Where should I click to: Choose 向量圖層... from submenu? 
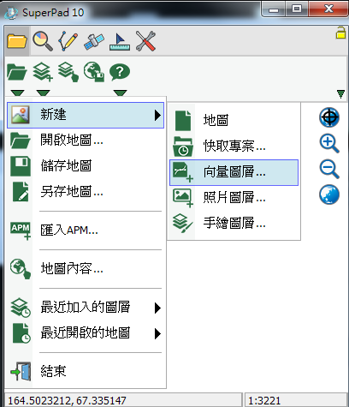[234, 172]
